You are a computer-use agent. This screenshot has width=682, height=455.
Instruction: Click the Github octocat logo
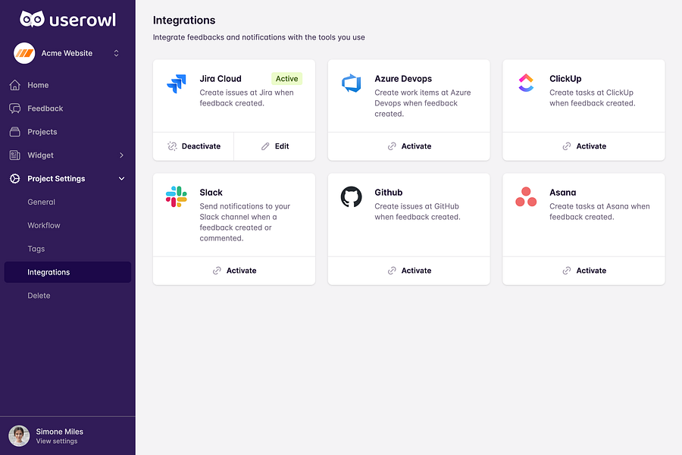pyautogui.click(x=352, y=197)
